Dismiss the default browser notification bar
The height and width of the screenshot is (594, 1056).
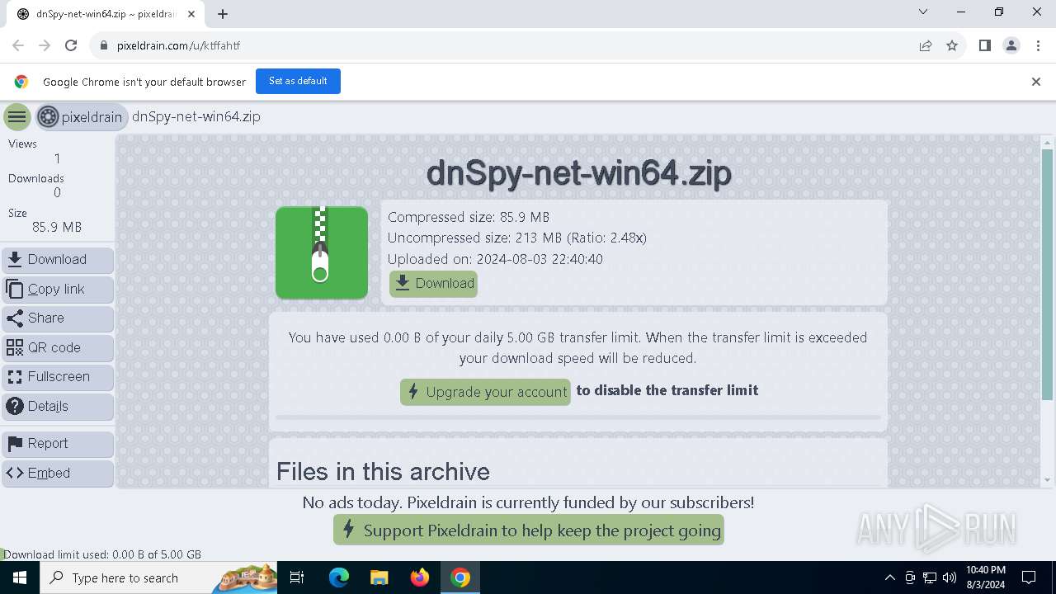tap(1036, 82)
